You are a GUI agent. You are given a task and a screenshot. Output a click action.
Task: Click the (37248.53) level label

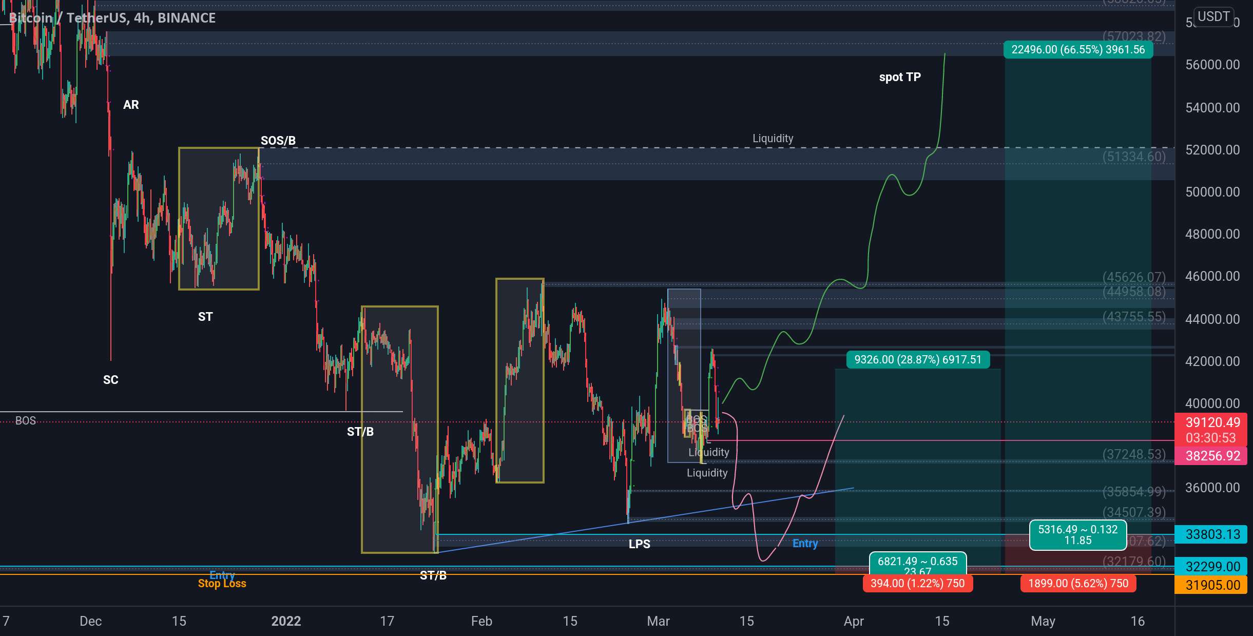click(x=1134, y=454)
